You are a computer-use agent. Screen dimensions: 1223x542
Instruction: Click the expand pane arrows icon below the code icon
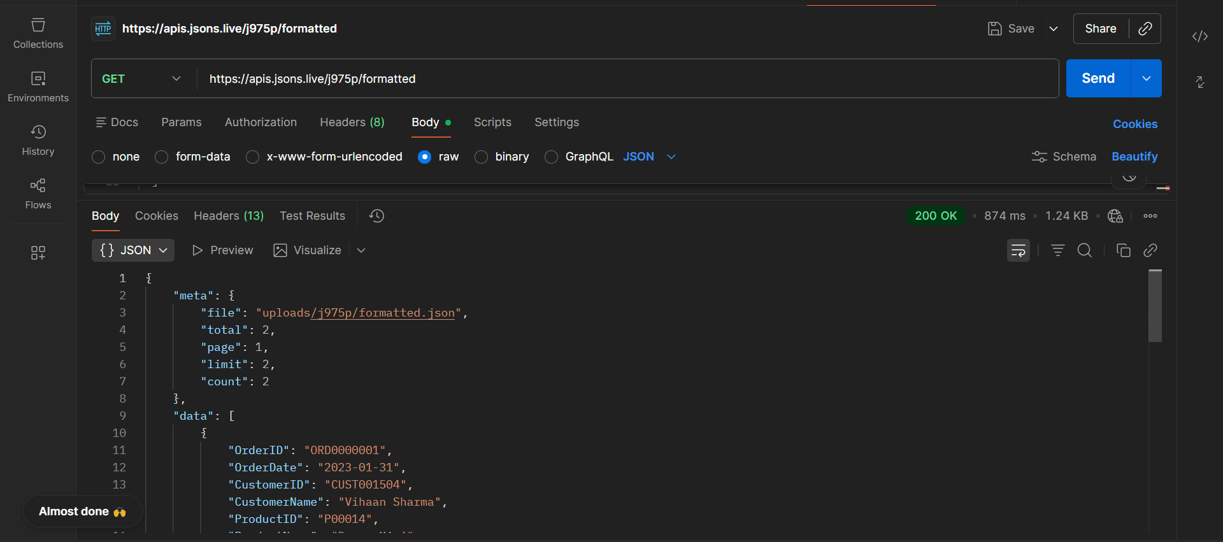pos(1200,82)
